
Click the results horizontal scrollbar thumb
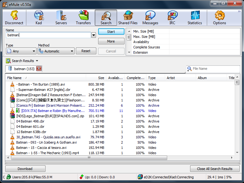[x=89, y=158]
